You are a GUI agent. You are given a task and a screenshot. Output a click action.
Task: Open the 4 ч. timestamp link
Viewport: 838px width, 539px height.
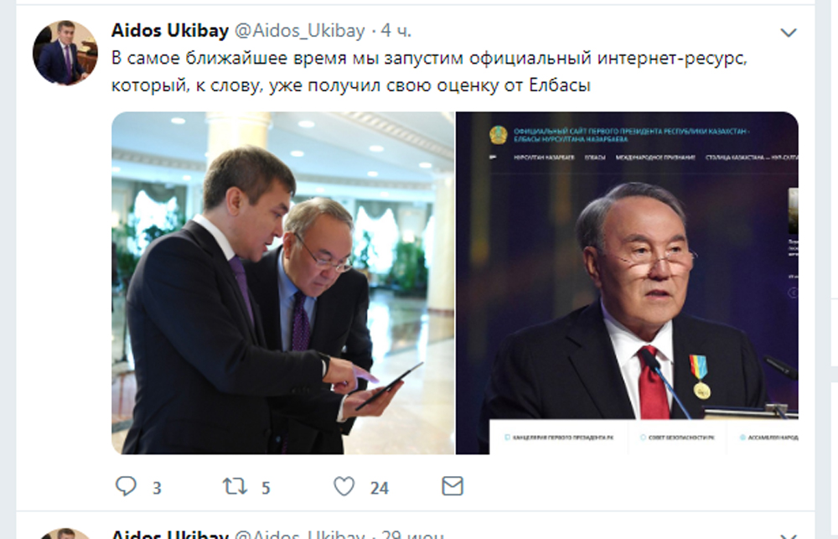coord(396,31)
